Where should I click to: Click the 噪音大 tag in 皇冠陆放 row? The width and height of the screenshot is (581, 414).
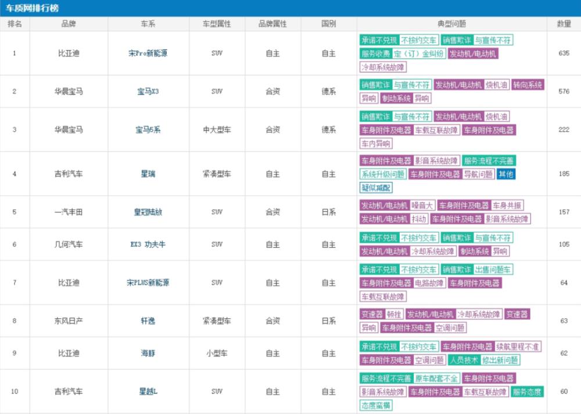coord(422,206)
